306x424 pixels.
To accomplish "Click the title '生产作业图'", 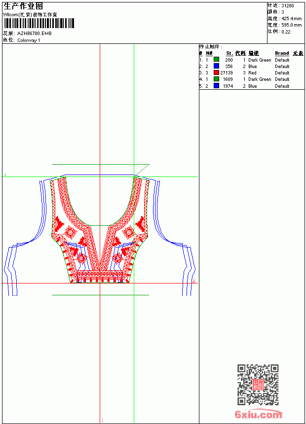I will [23, 6].
